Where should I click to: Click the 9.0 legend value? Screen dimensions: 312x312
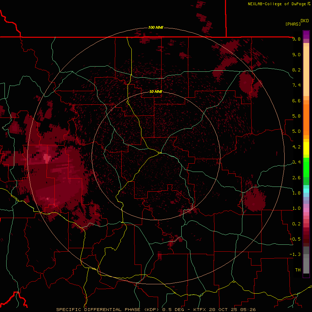296,54
